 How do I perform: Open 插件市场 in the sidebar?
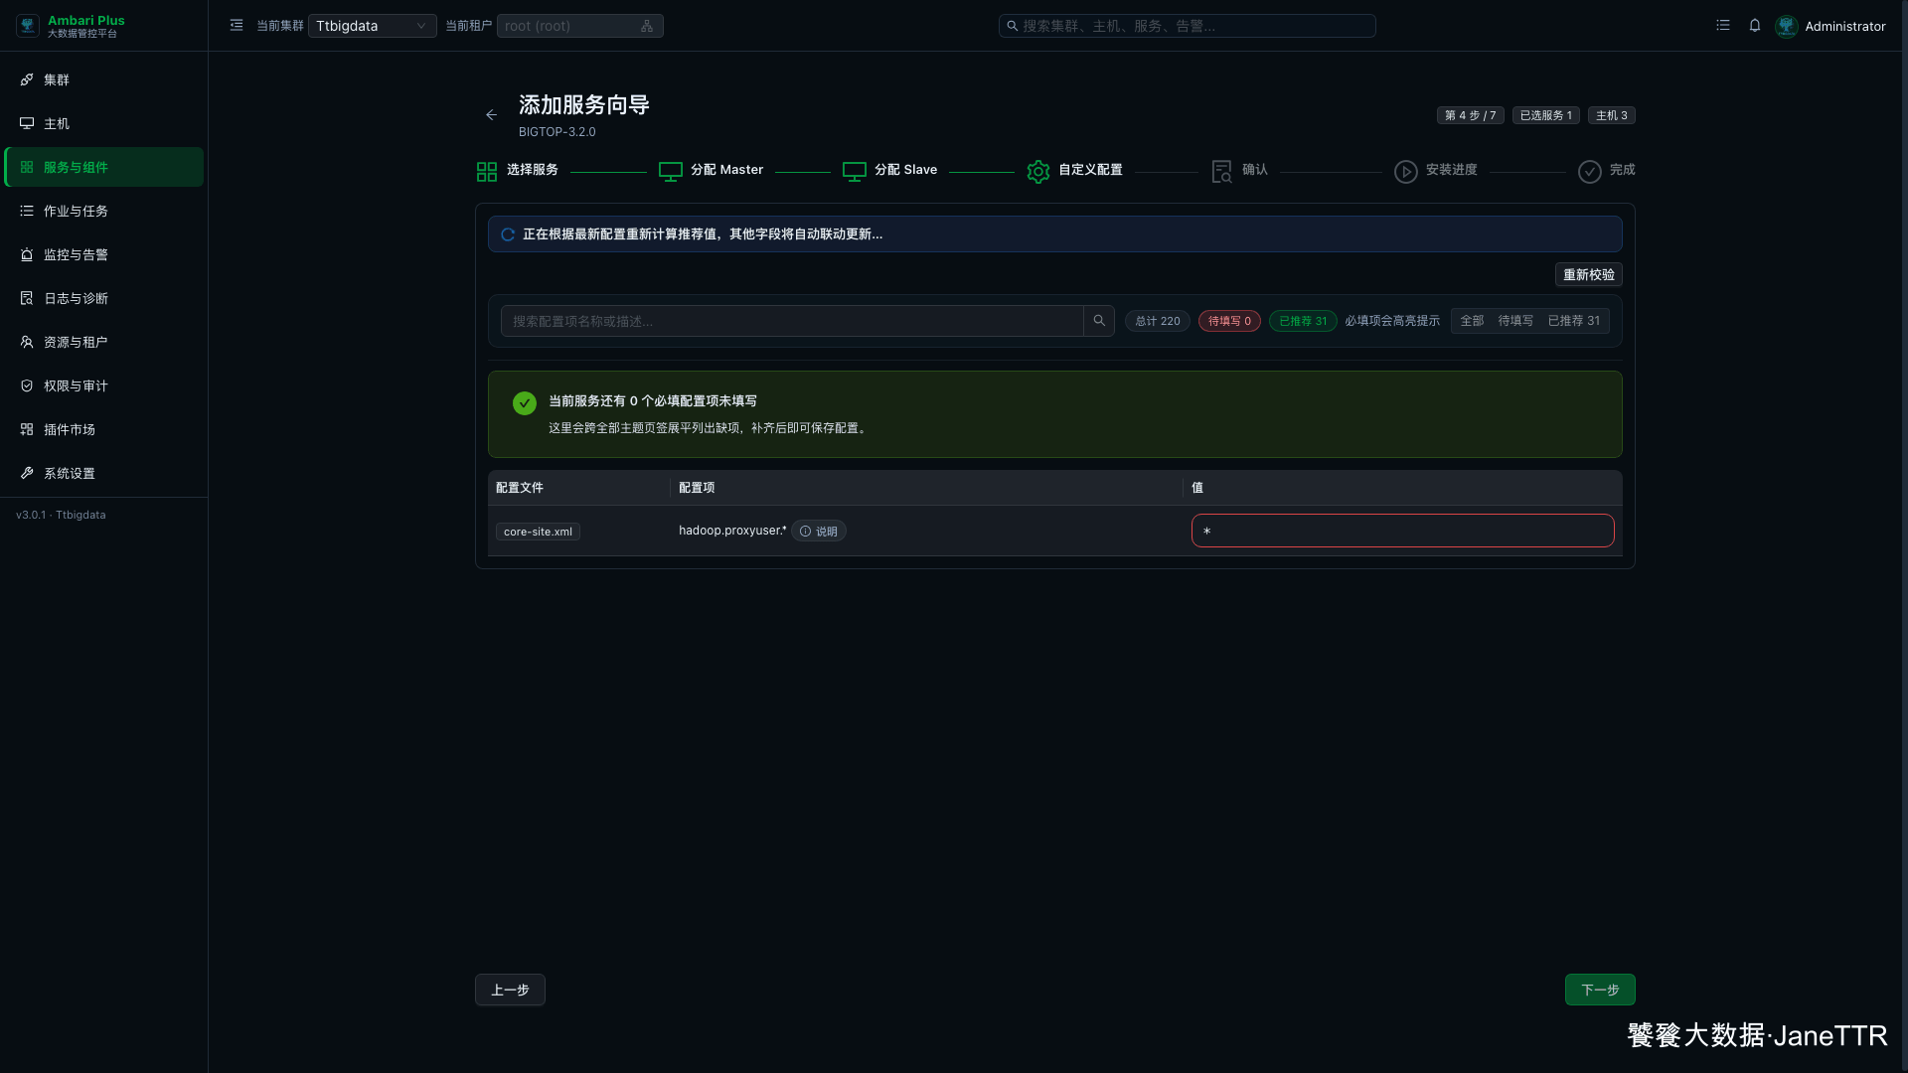click(x=103, y=429)
